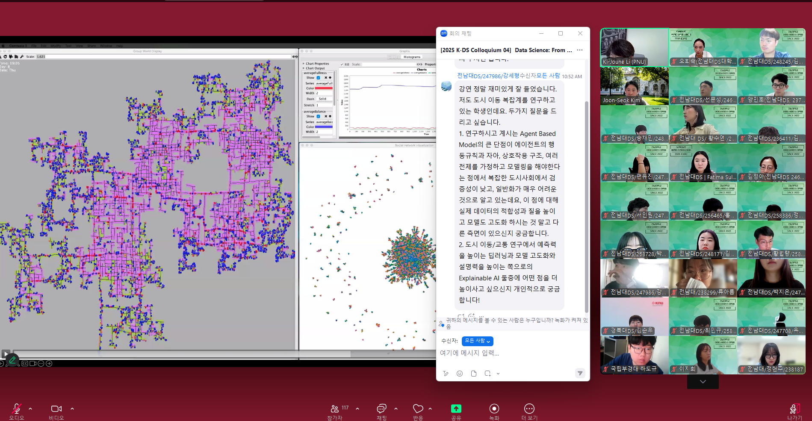Expand participants options arrow beside 117
The width and height of the screenshot is (812, 421).
(x=357, y=409)
